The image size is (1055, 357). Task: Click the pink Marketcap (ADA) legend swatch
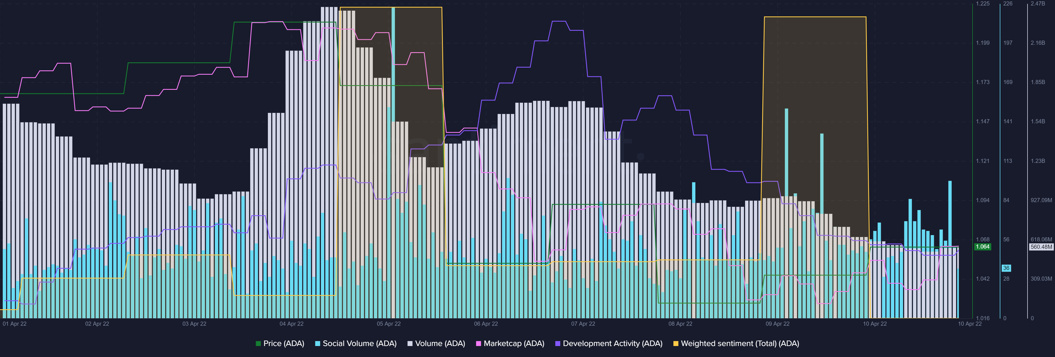point(478,344)
